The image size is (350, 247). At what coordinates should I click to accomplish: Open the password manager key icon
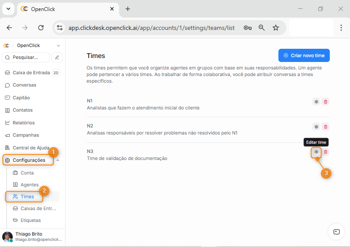(x=248, y=28)
